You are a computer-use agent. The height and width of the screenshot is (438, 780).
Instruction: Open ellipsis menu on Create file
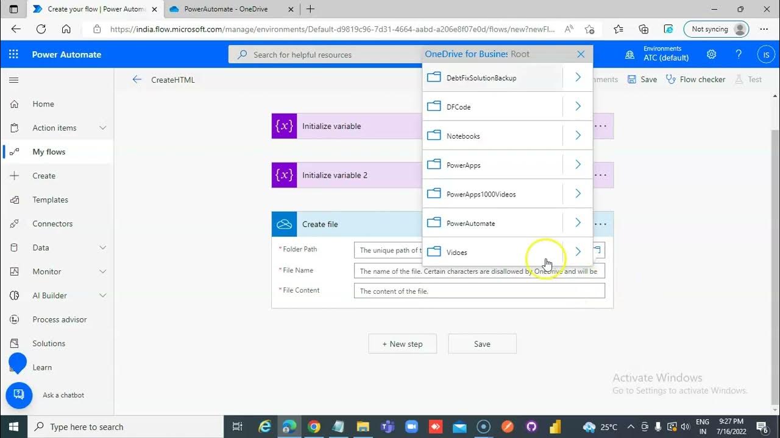pos(601,224)
